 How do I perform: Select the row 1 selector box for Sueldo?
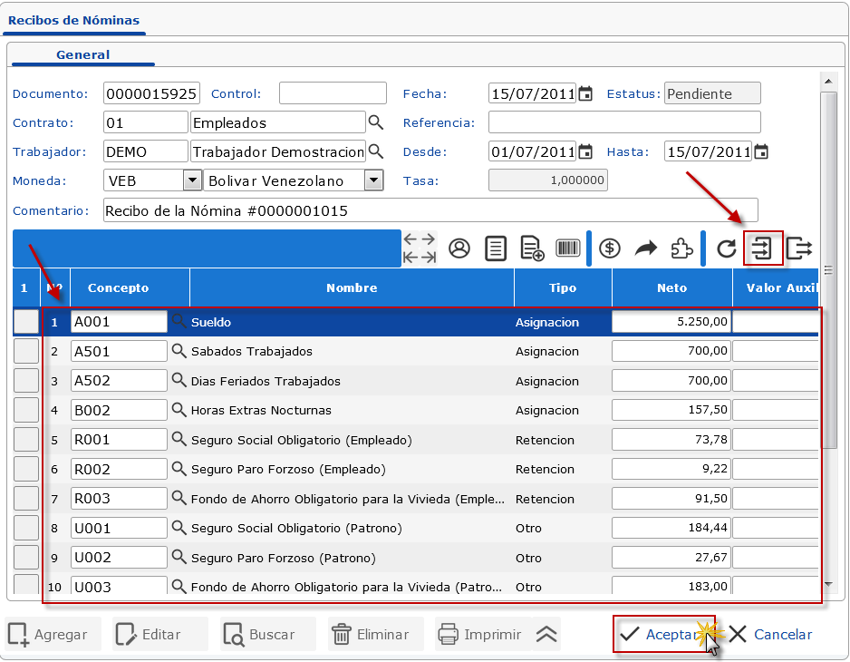pos(26,322)
